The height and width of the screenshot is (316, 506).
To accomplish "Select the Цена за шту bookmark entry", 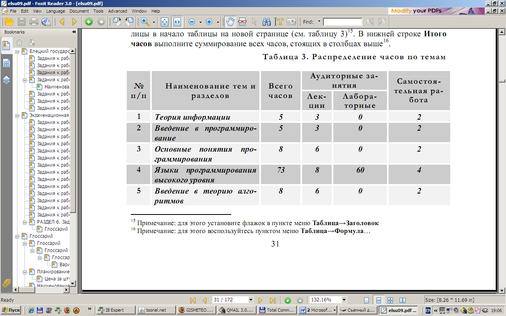I will (x=57, y=279).
